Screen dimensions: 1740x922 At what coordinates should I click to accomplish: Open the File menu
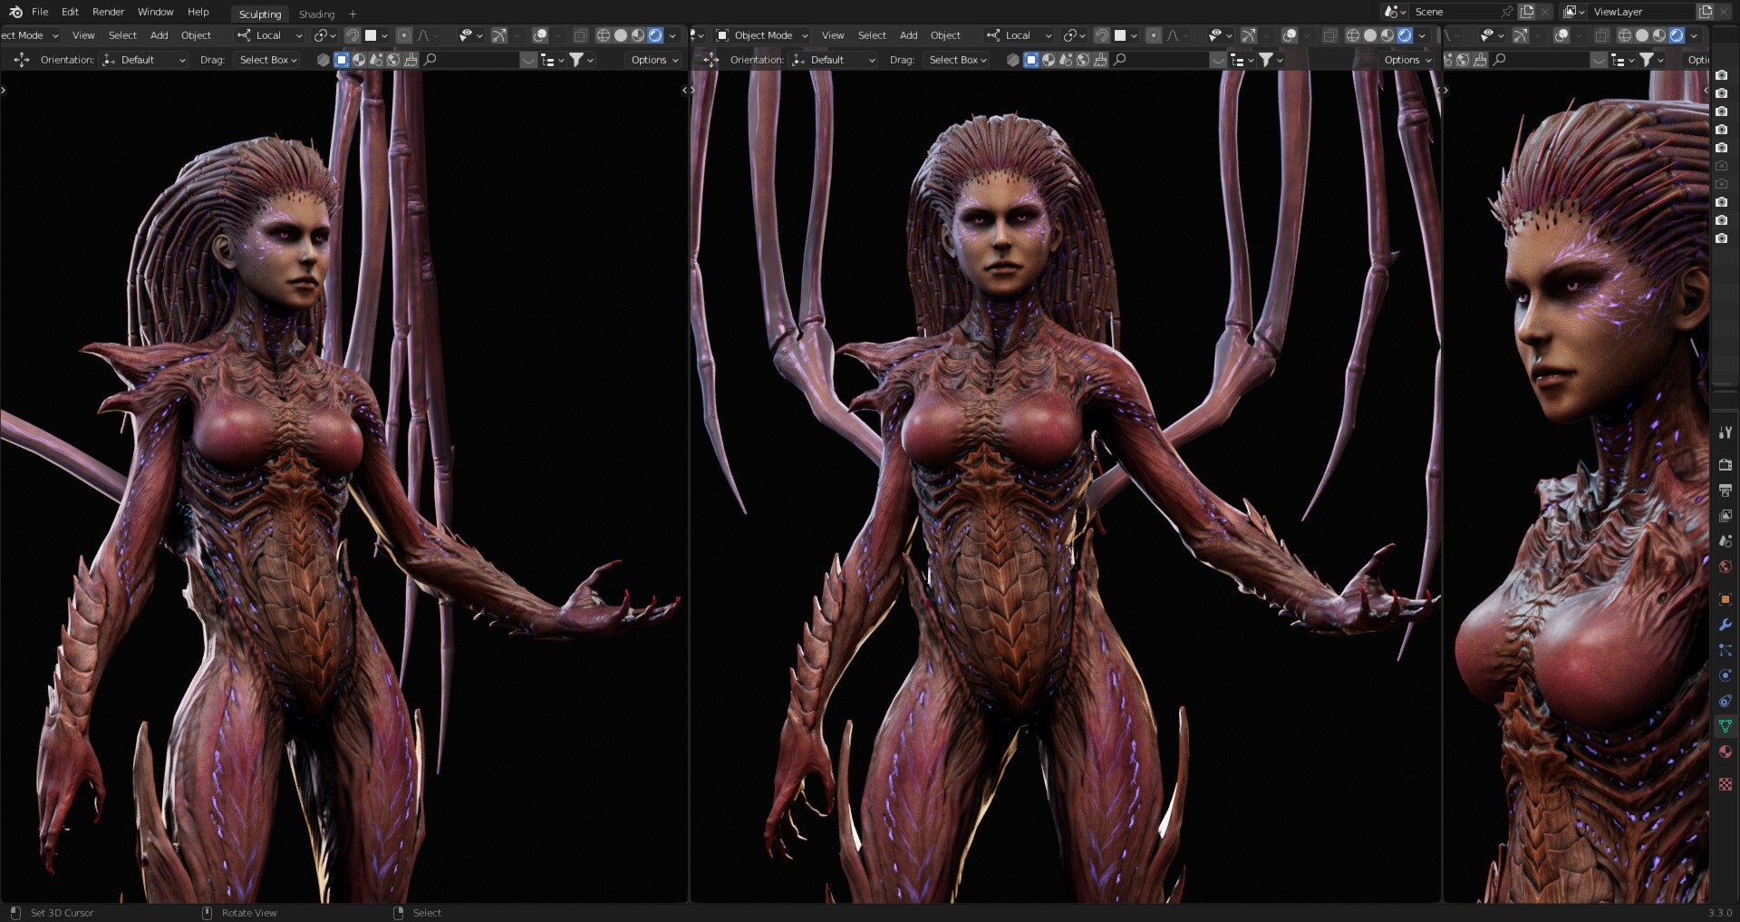click(x=40, y=12)
